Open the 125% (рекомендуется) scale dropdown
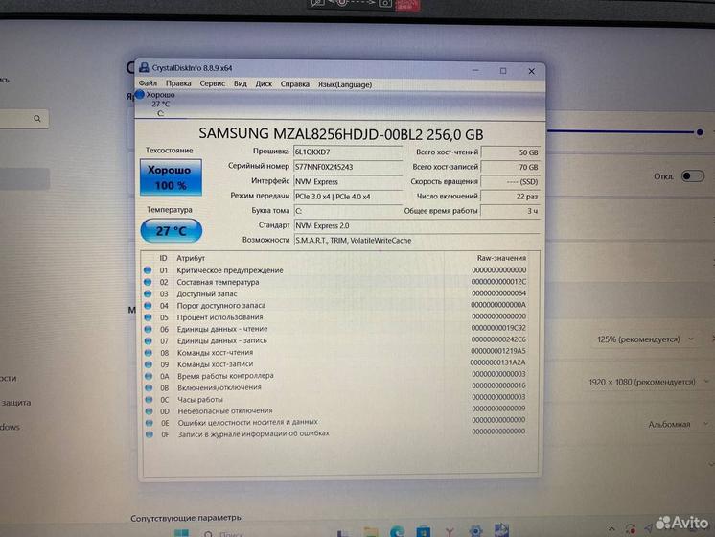715x537 pixels. [646, 339]
